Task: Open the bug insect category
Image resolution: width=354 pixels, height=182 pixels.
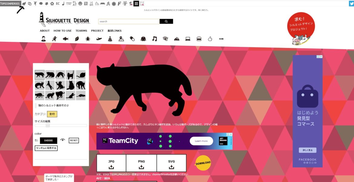Action: (x=88, y=39)
